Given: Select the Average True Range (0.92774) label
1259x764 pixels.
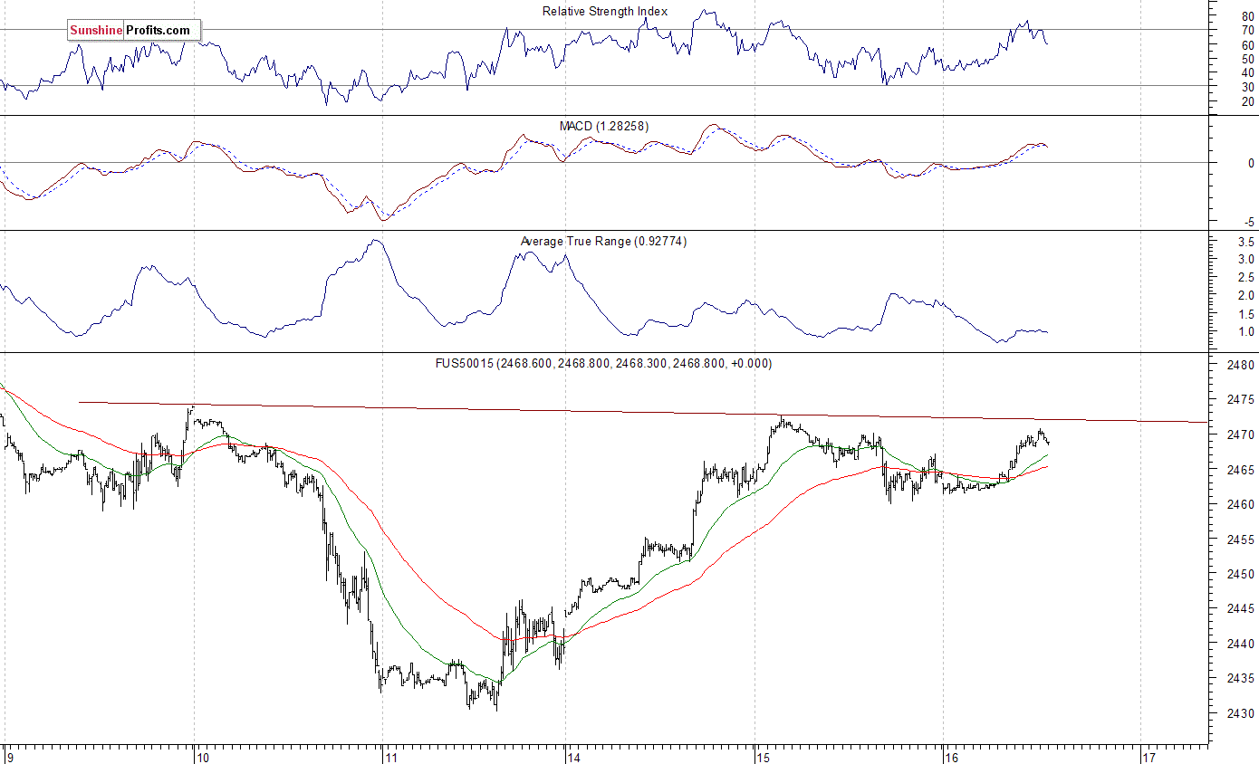Looking at the screenshot, I should (x=603, y=242).
